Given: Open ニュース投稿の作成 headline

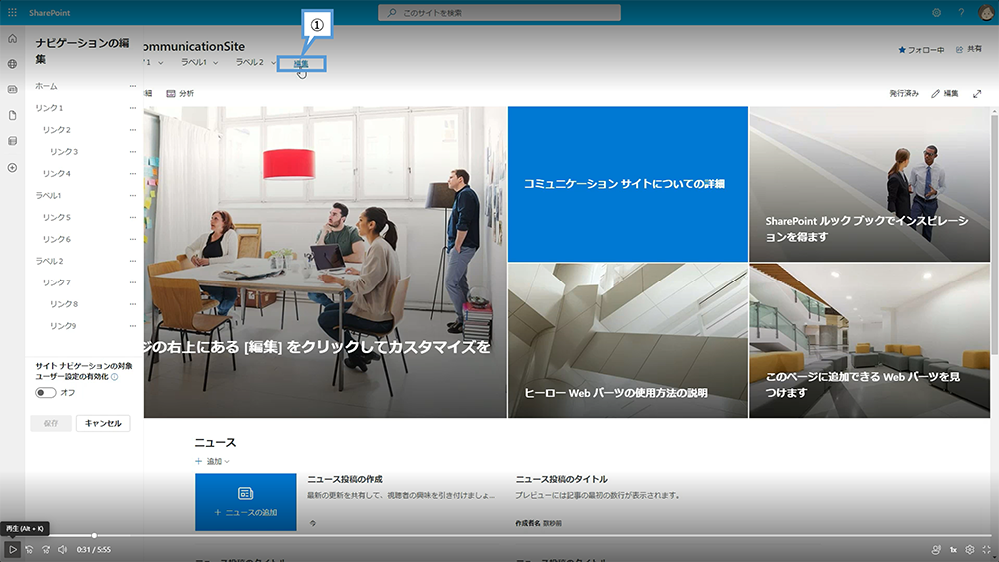Looking at the screenshot, I should click(345, 479).
